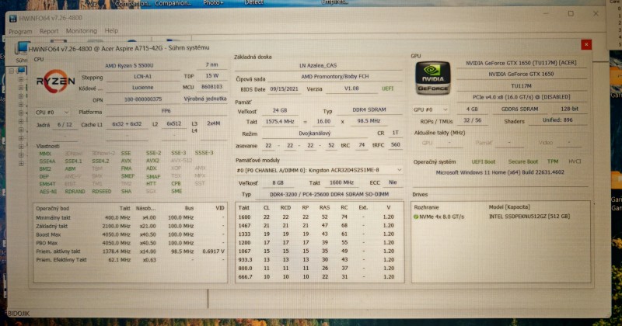This screenshot has height=326, width=622.
Task: Click the green UEFI BIOS label
Action: pos(387,89)
